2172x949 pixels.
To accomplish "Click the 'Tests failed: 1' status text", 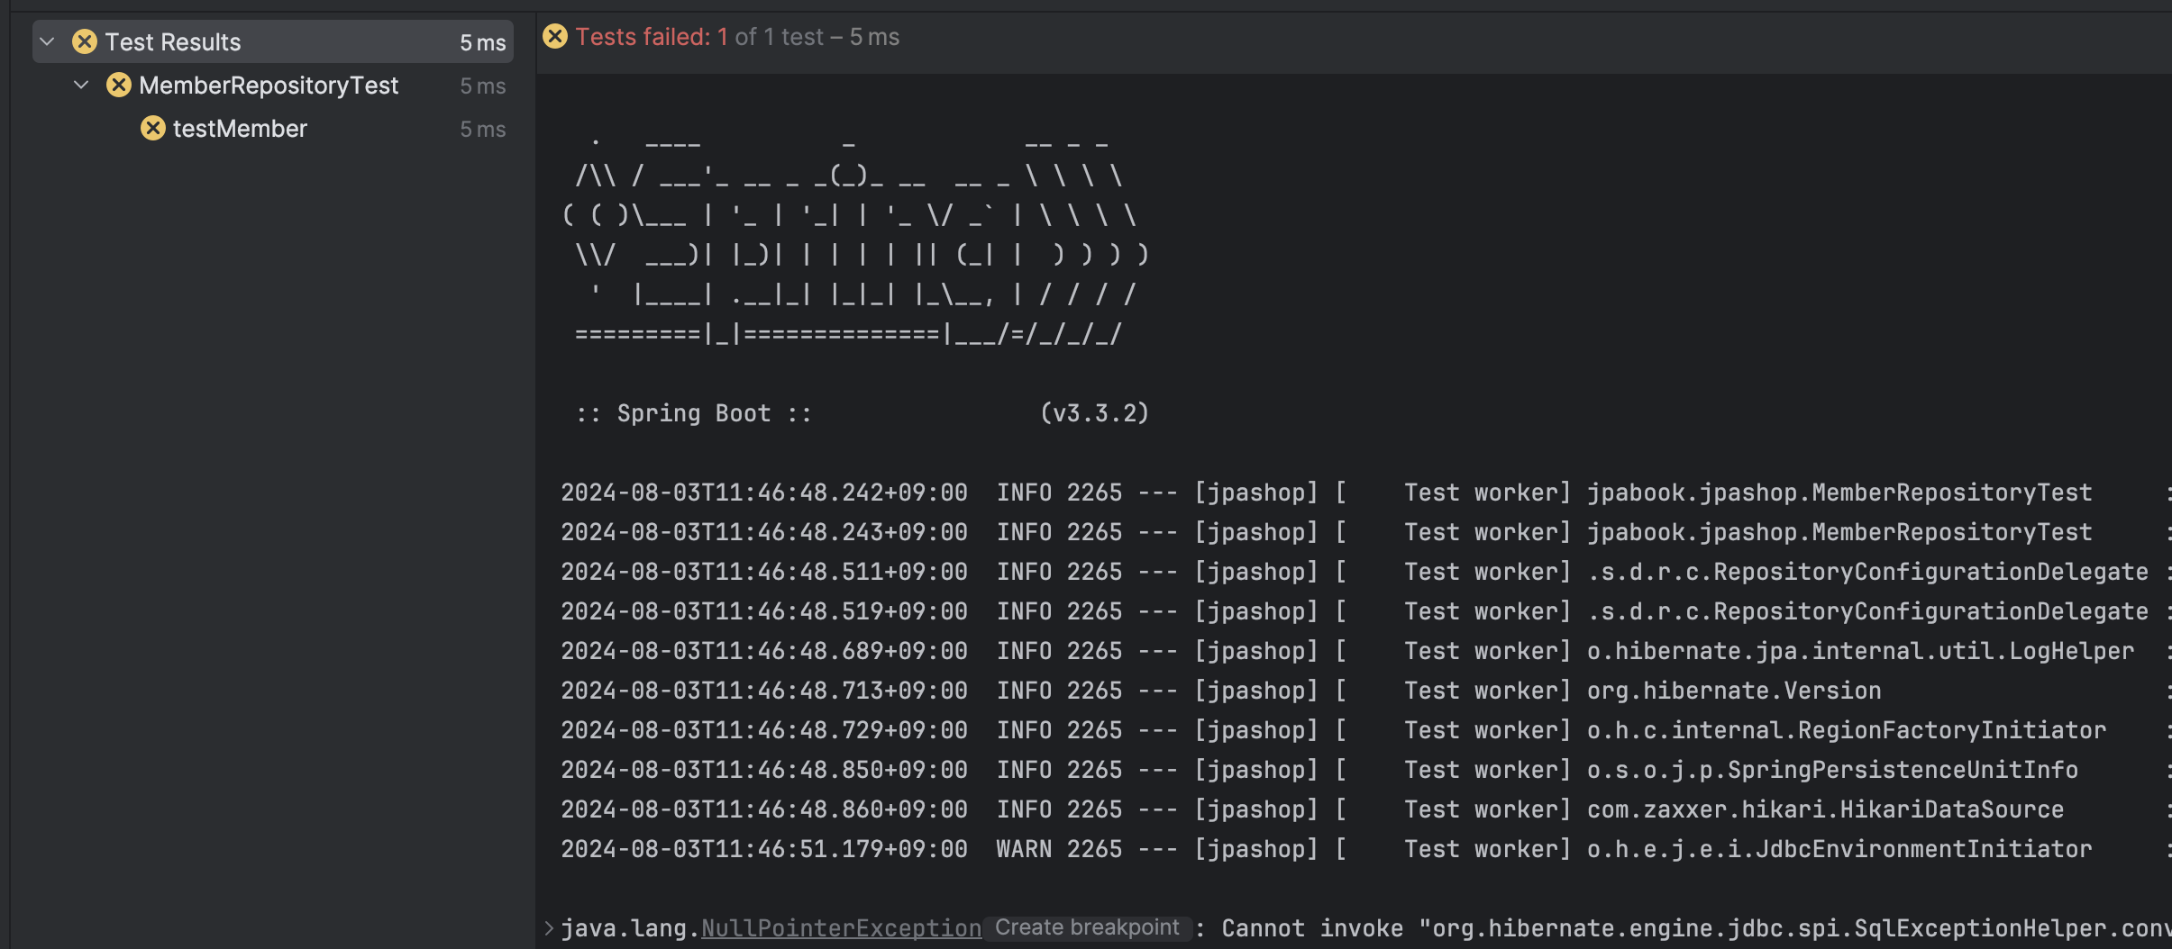I will [x=652, y=37].
